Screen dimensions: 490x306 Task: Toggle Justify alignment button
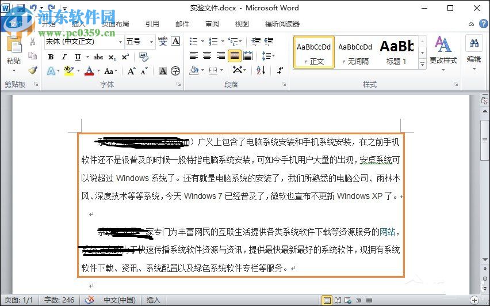point(235,56)
